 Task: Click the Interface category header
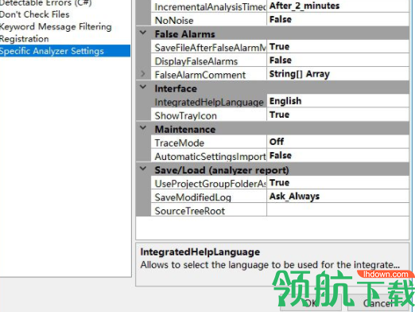(x=176, y=88)
